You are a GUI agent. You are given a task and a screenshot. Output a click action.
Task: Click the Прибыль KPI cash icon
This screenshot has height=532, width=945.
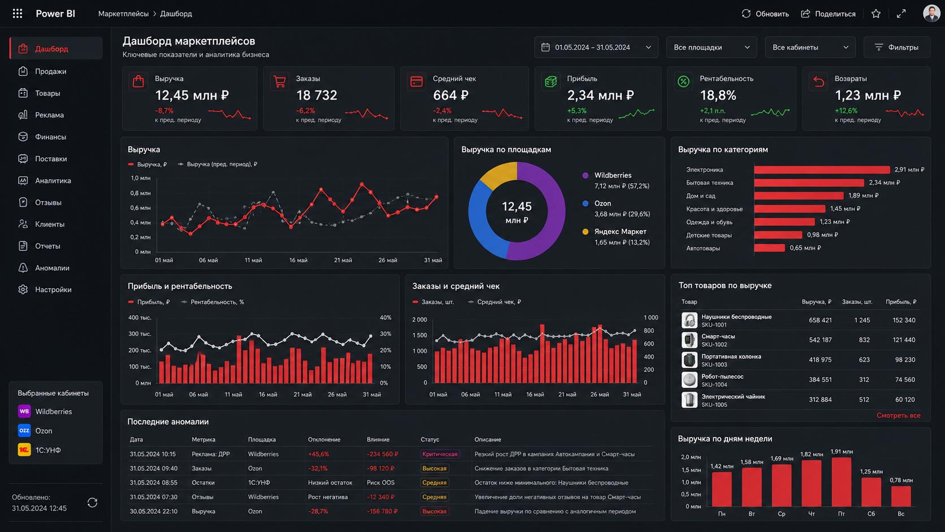550,81
